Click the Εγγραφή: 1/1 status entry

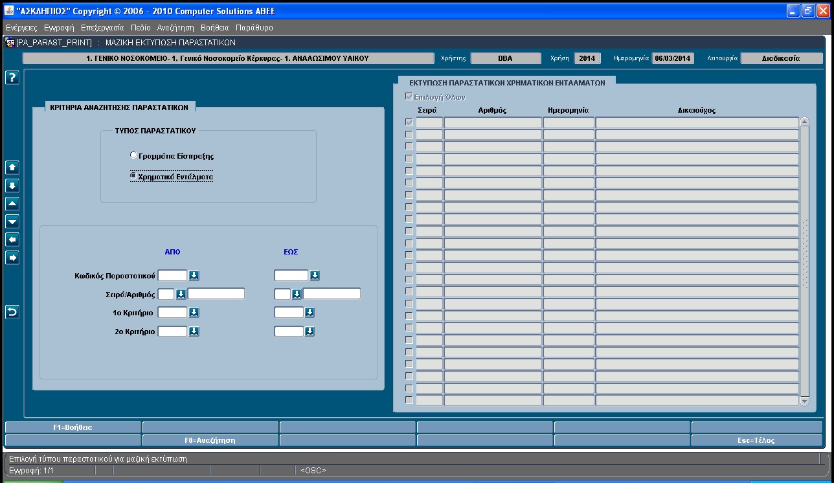pos(31,470)
